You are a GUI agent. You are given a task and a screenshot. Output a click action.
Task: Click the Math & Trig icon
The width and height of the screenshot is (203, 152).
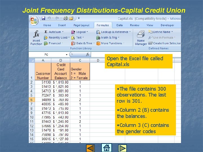pyautogui.click(x=98, y=38)
